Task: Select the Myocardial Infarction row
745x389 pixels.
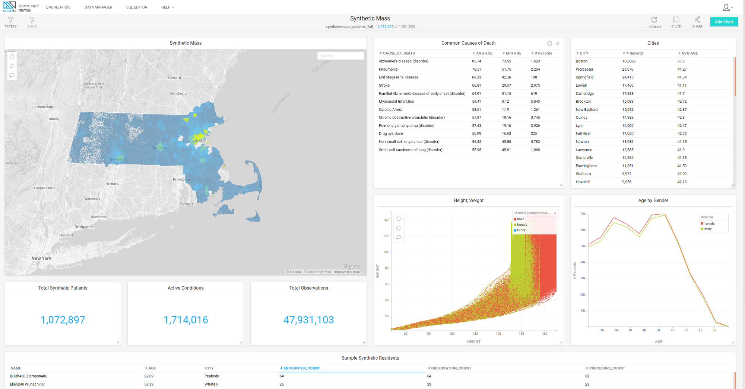Action: point(468,102)
